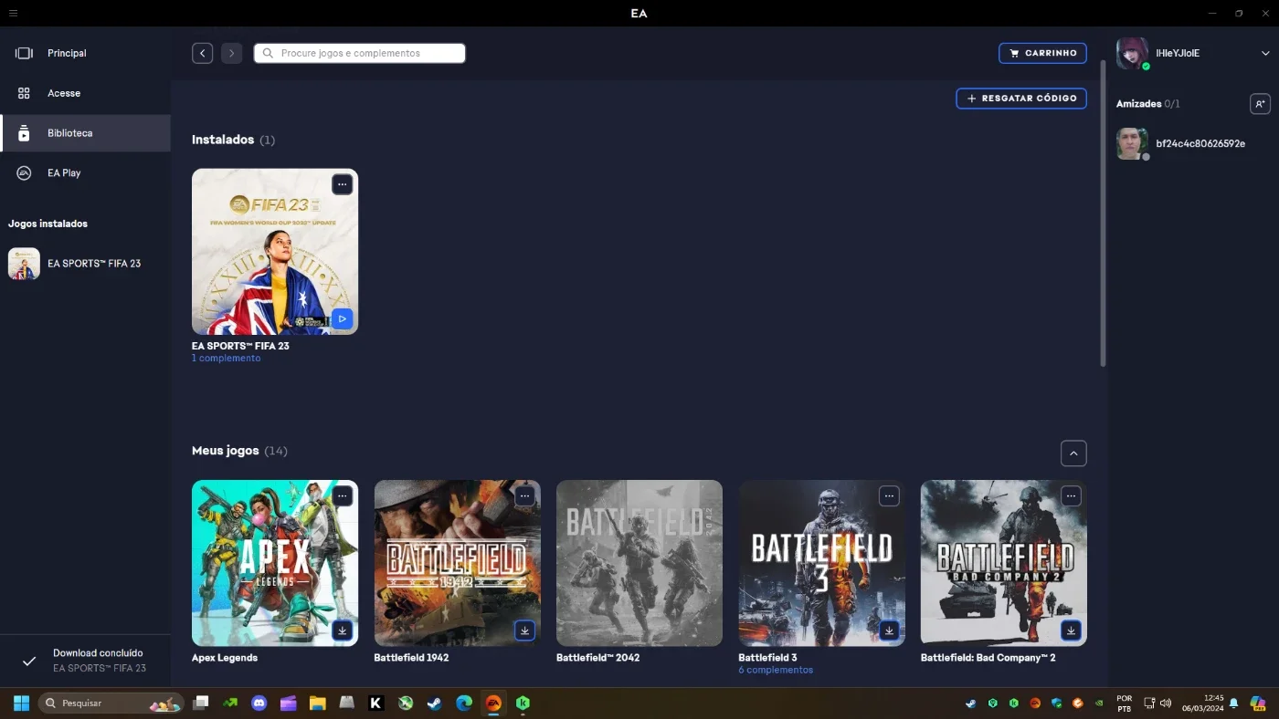Click the game search input field

coord(360,53)
